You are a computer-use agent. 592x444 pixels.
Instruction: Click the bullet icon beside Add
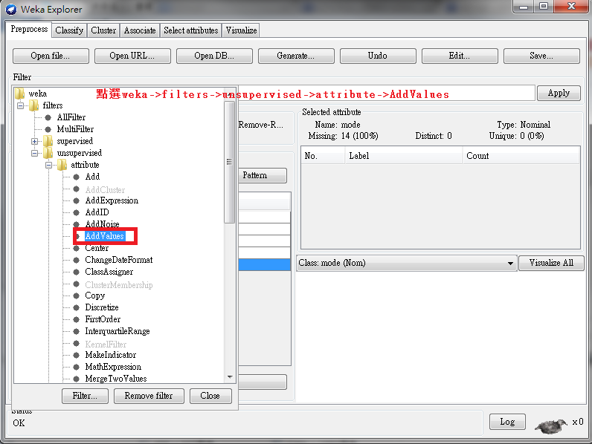coord(77,177)
